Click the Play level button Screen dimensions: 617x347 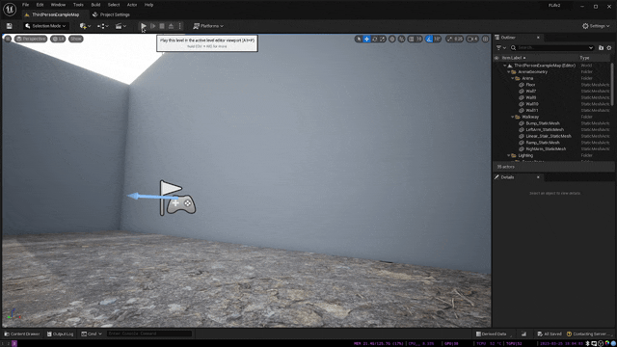(x=144, y=26)
